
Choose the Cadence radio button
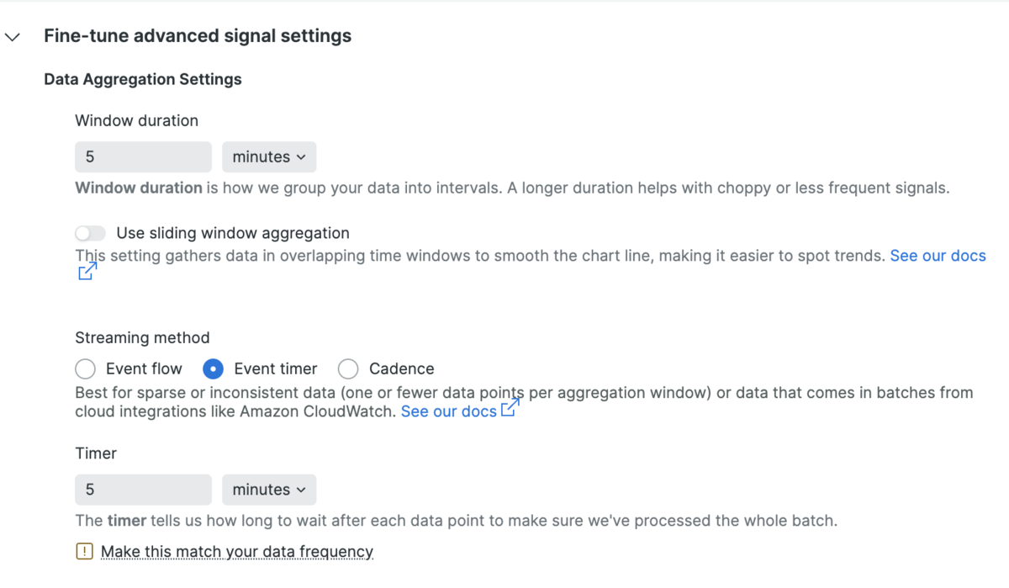348,368
